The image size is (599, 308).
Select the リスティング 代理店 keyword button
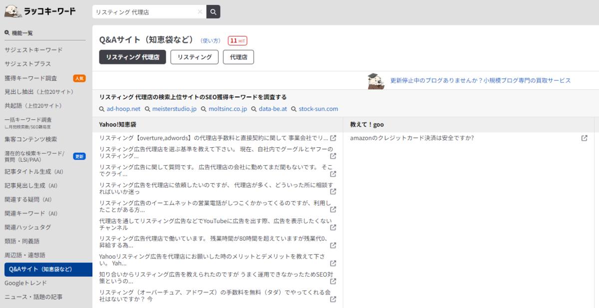click(132, 57)
